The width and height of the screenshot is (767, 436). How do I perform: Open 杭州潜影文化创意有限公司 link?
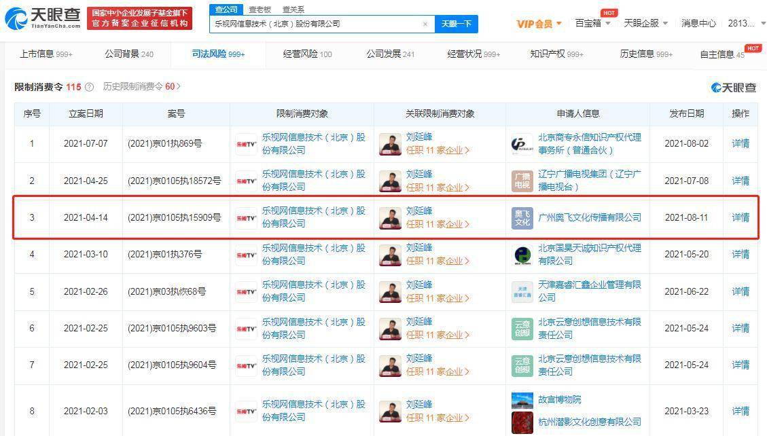[590, 422]
